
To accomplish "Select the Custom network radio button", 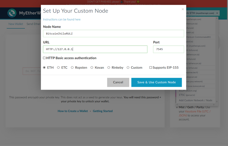I will (x=128, y=68).
